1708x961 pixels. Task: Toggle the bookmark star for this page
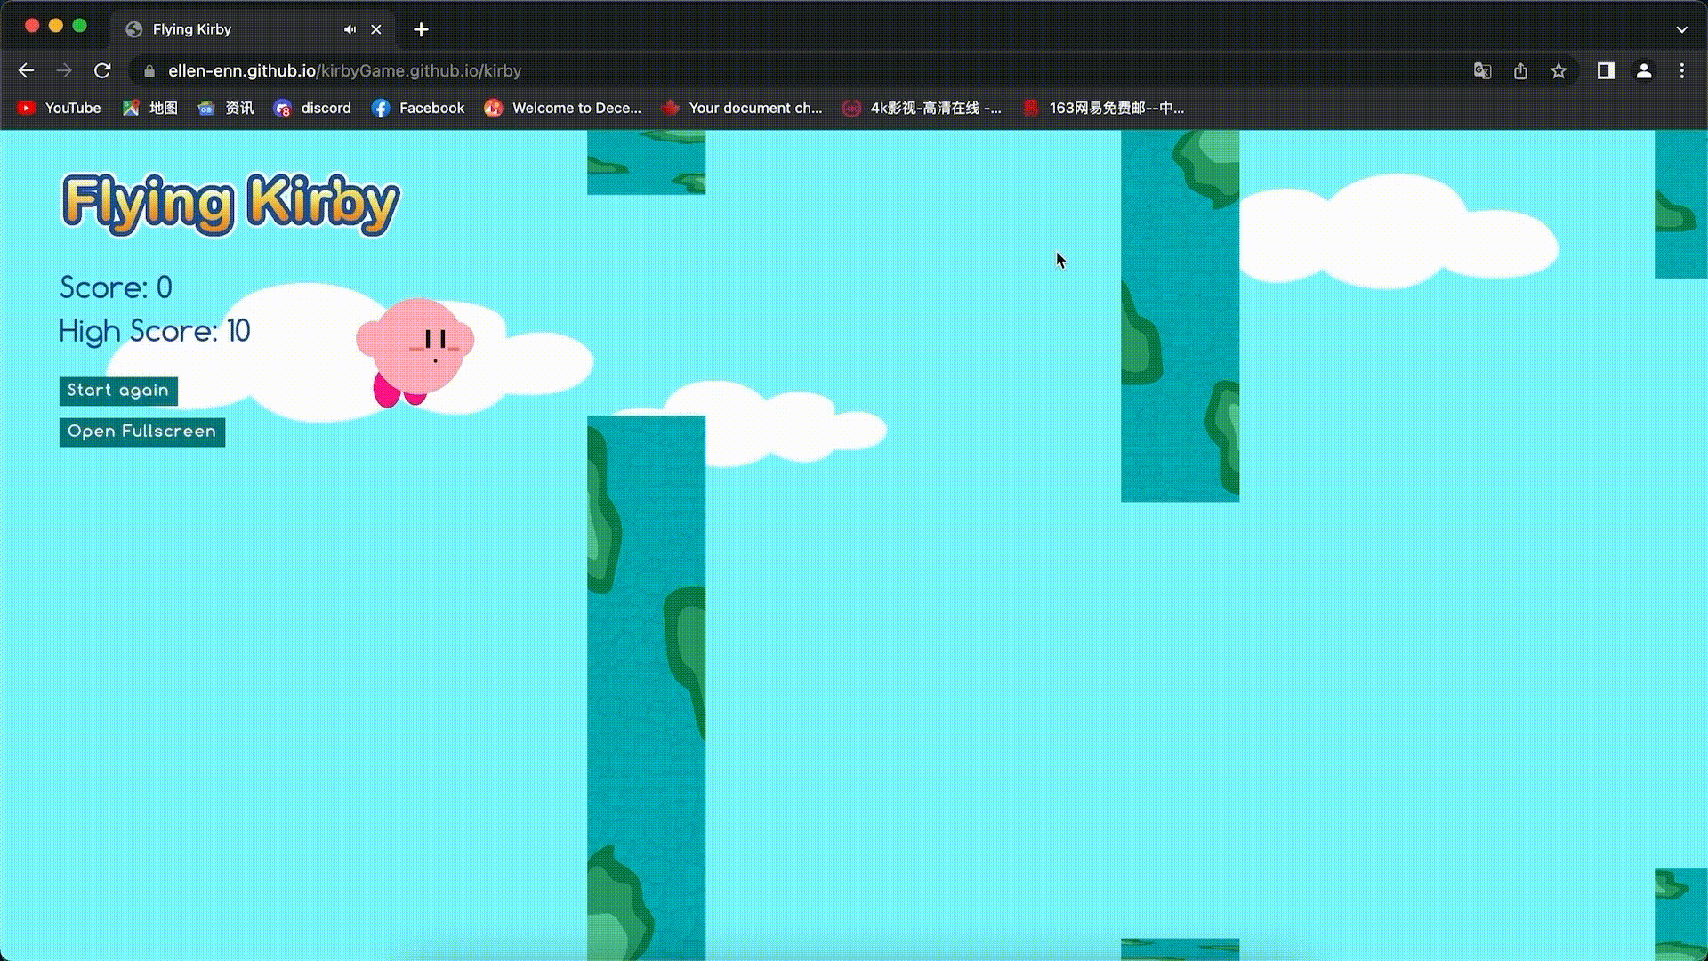(1559, 71)
